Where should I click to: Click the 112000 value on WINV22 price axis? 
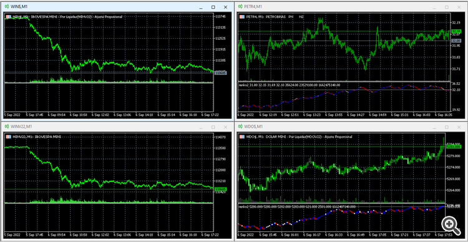[x=220, y=170]
